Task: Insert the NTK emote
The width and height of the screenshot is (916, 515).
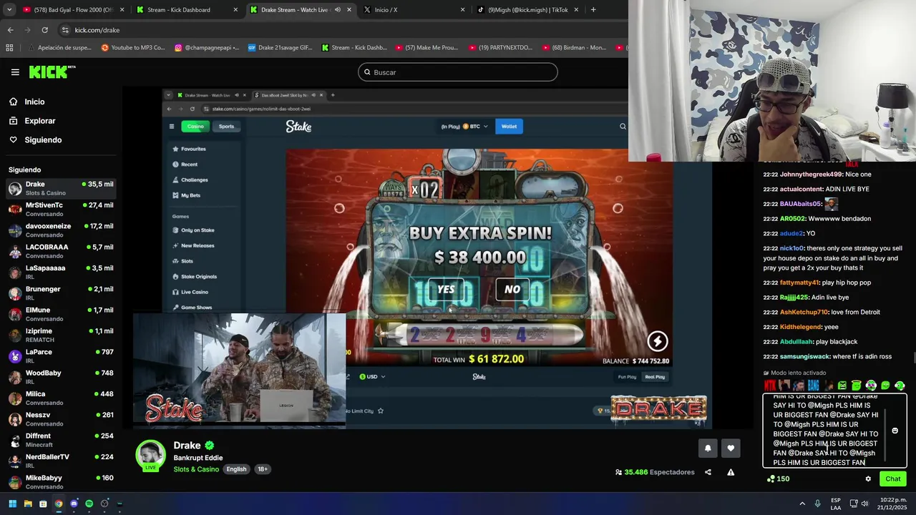Action: [770, 386]
